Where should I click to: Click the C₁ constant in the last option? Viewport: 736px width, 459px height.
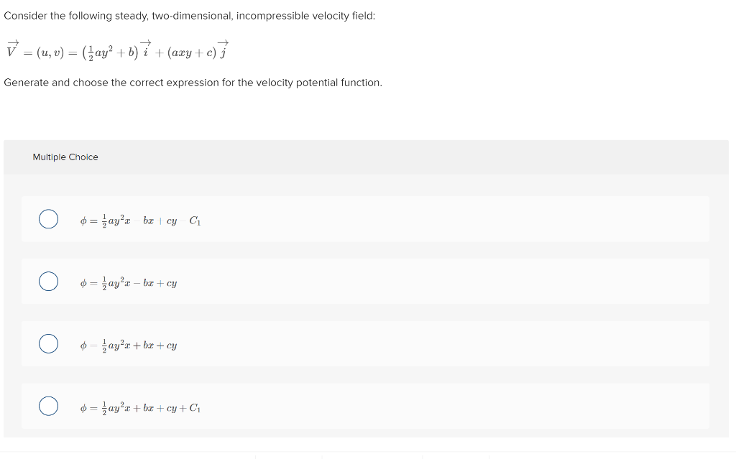(x=193, y=407)
